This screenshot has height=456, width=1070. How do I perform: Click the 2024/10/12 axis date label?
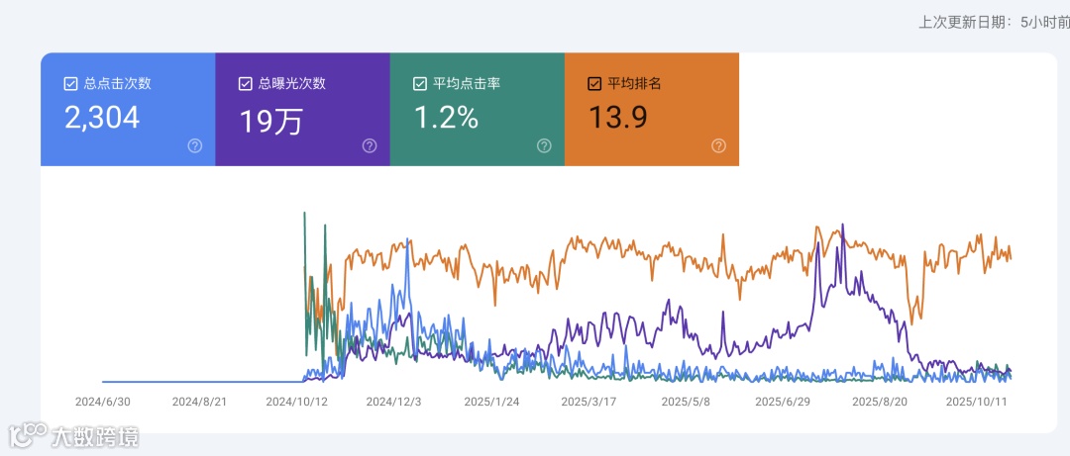pyautogui.click(x=297, y=402)
